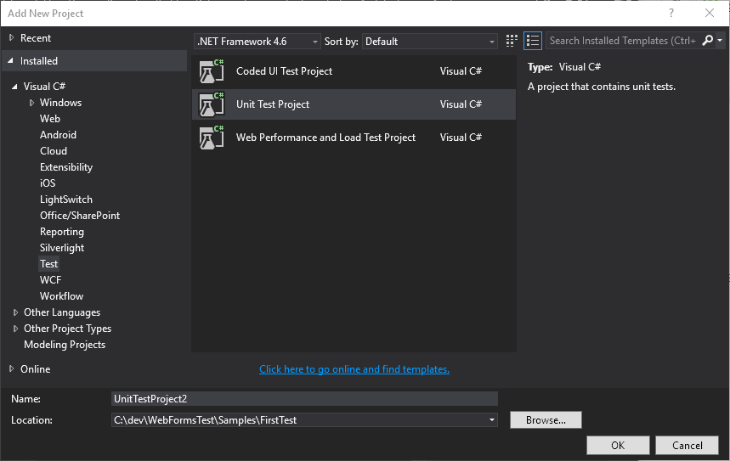Click the search magnifier icon

(707, 41)
